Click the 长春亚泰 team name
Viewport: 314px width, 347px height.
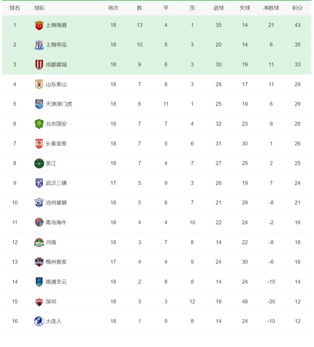[x=56, y=144]
